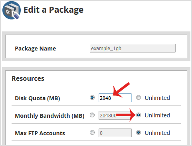The height and width of the screenshot is (146, 192).
Task: Click Unlimited text in Disk Quota row
Action: click(157, 98)
